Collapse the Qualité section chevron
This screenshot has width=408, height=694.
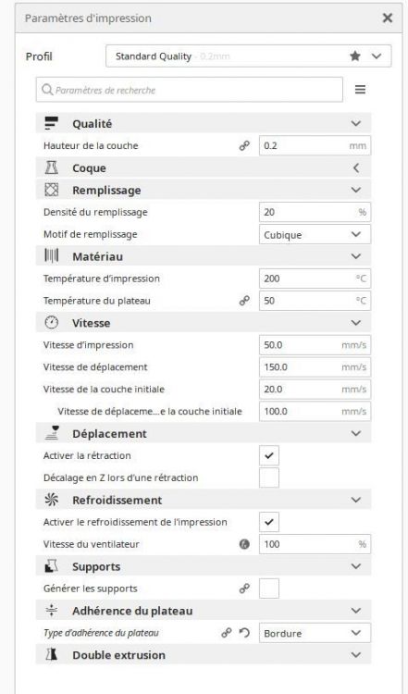click(x=356, y=123)
